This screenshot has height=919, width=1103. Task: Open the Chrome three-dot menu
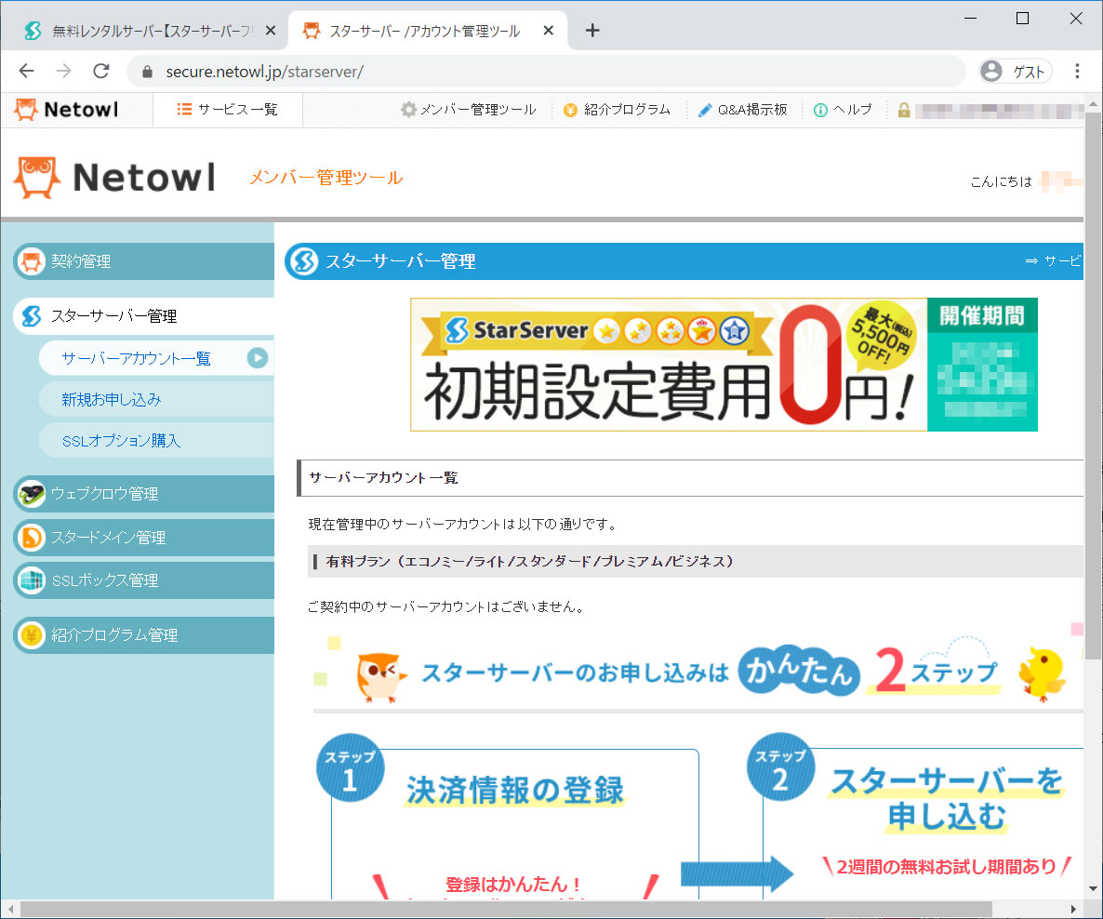click(x=1077, y=71)
